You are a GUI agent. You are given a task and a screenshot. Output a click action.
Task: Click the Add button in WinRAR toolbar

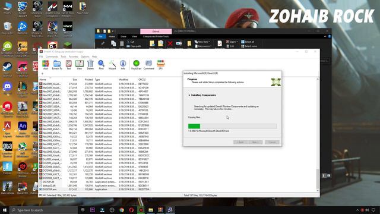[x=45, y=65]
